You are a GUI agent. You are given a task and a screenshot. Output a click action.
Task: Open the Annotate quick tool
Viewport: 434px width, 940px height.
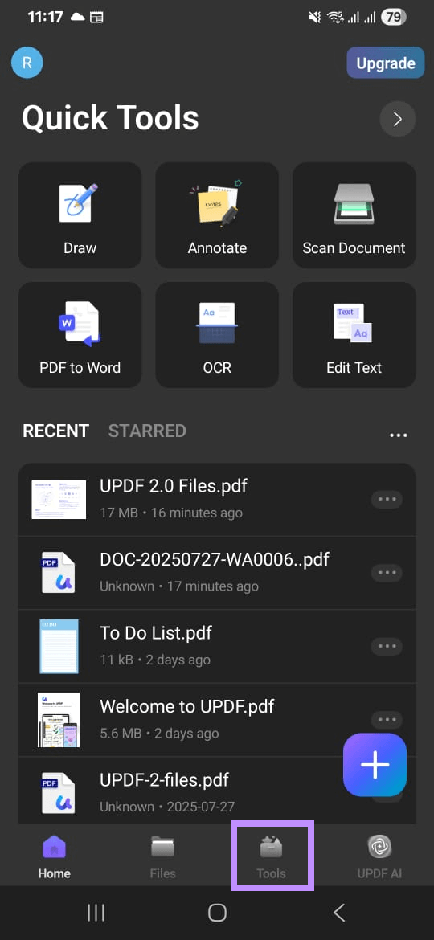pyautogui.click(x=217, y=215)
